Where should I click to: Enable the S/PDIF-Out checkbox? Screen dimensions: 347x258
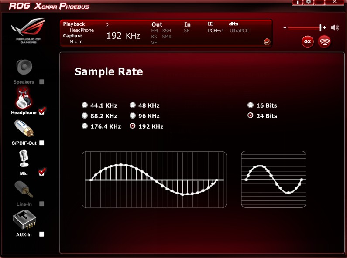click(x=41, y=143)
